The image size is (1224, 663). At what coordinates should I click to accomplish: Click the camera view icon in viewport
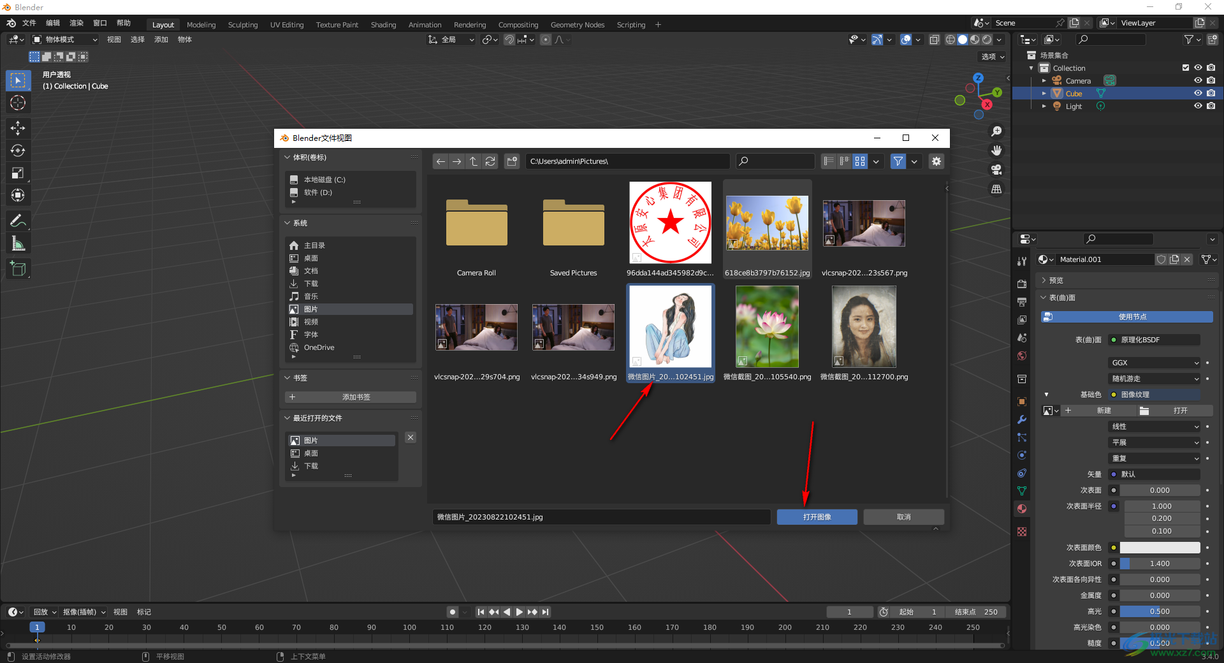coord(996,170)
